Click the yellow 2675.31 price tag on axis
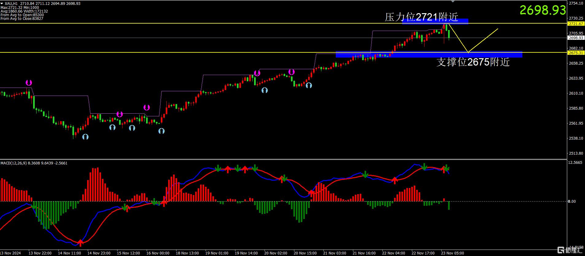 (576, 53)
